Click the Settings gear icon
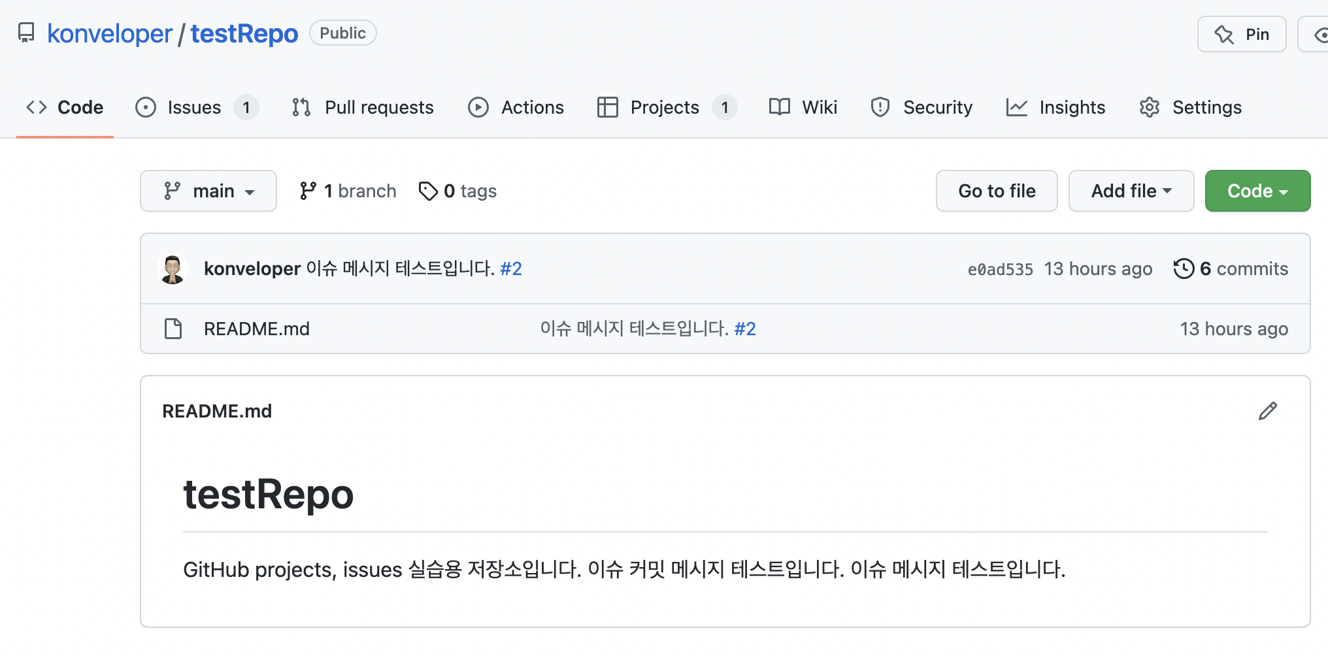 (1149, 107)
